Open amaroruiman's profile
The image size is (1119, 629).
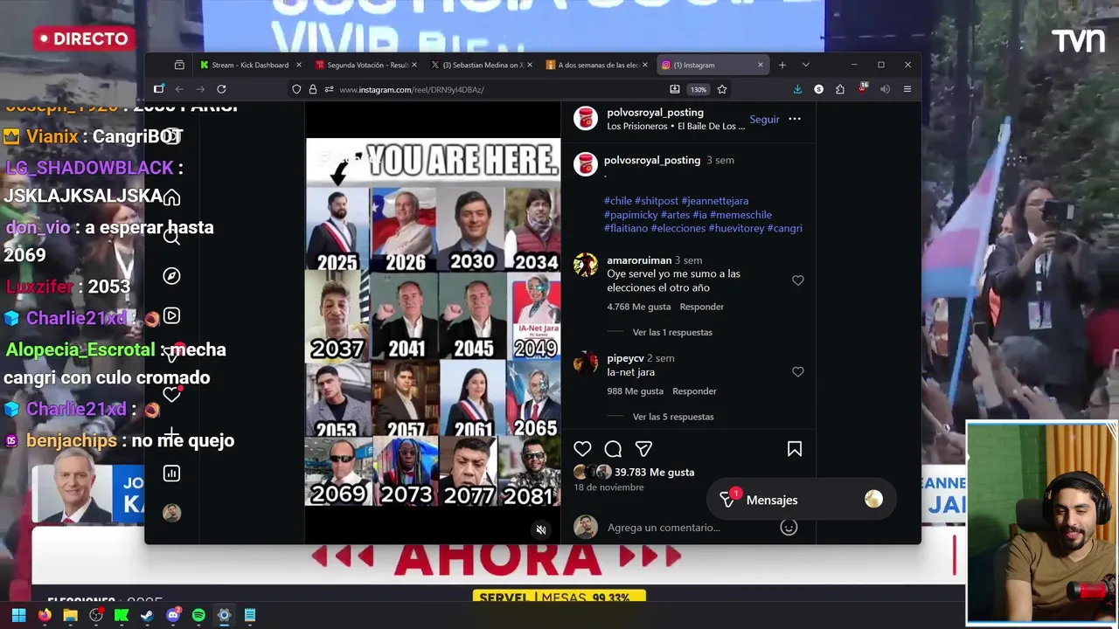639,260
